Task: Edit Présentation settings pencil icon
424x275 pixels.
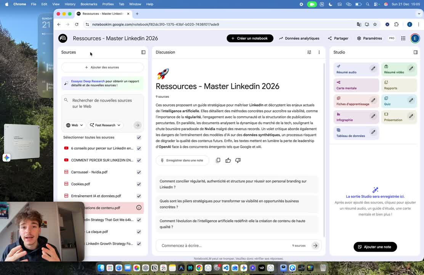Action: pyautogui.click(x=411, y=116)
